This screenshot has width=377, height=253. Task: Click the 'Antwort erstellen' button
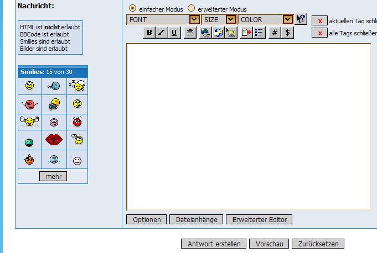coord(214,244)
